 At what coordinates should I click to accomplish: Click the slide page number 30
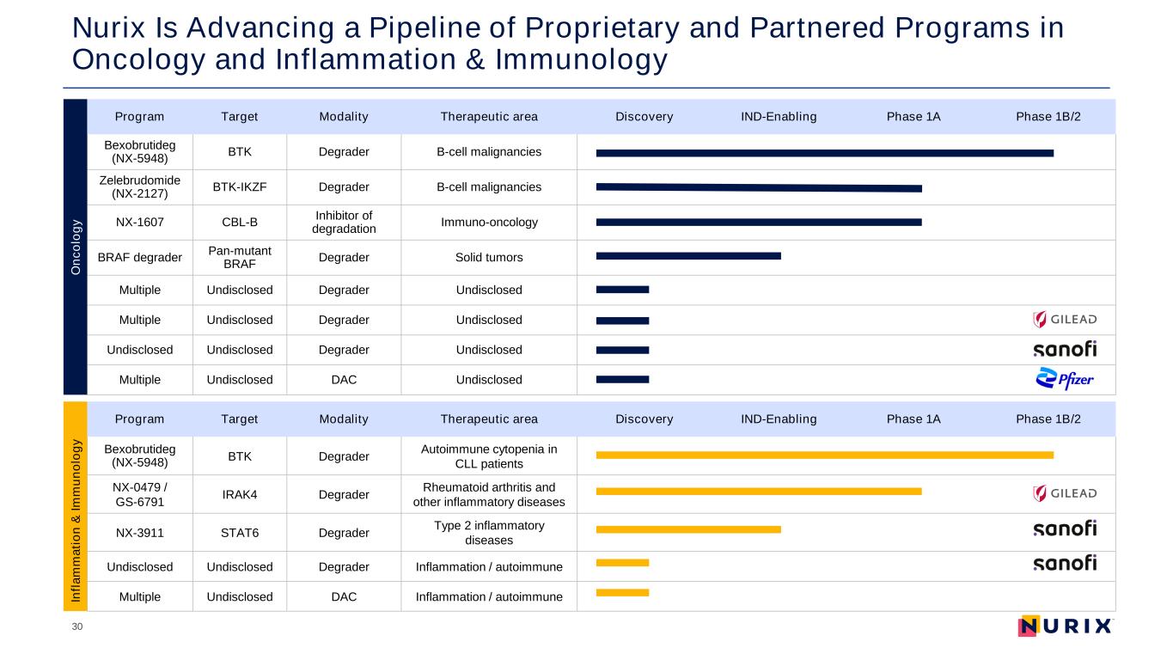point(77,627)
